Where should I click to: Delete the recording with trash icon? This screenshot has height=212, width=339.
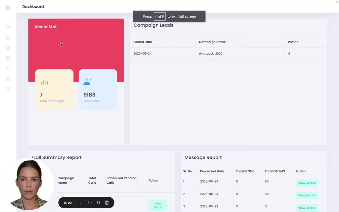[107, 203]
